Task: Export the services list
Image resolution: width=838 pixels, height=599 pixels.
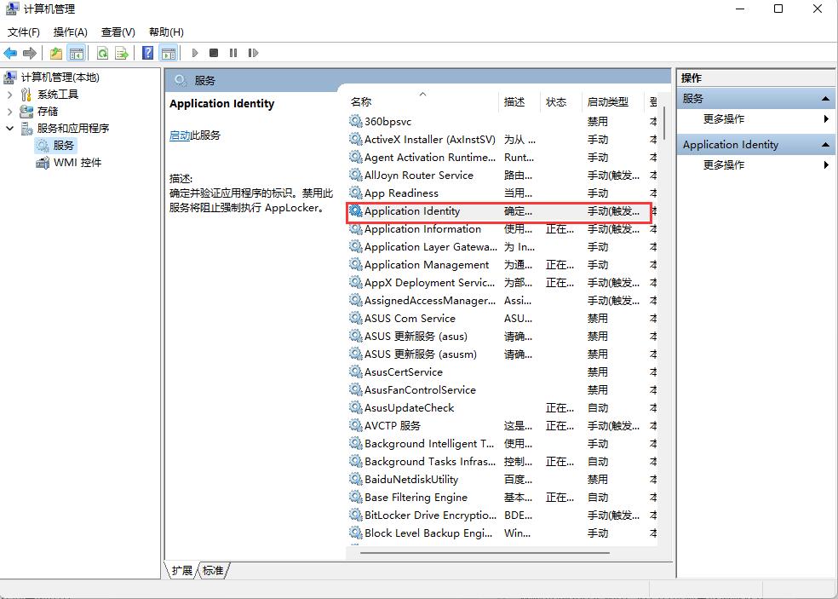Action: pyautogui.click(x=122, y=53)
